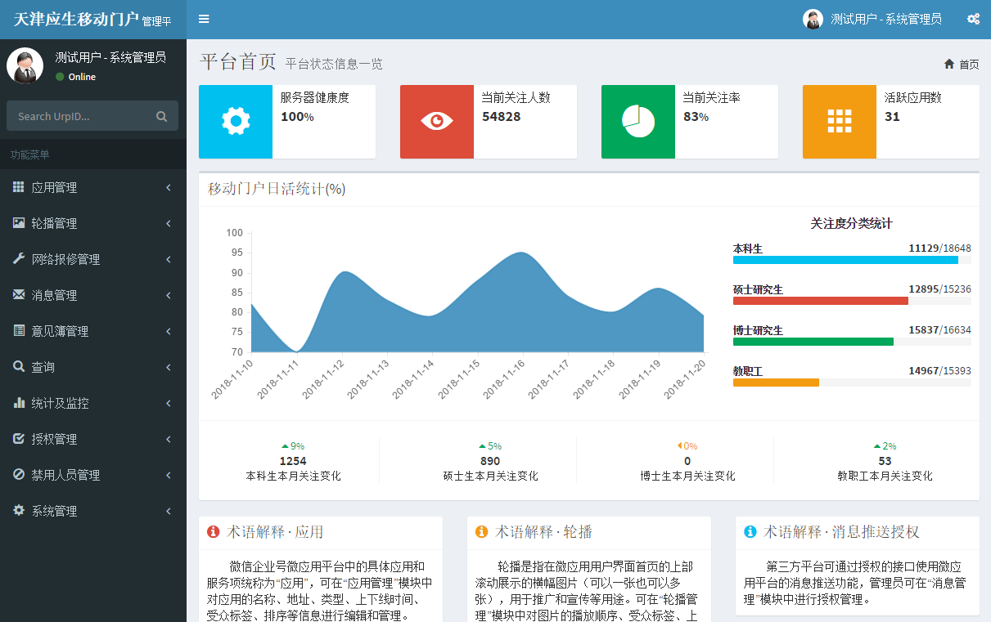Click the green pie chart icon tile
The width and height of the screenshot is (991, 622).
(x=638, y=122)
